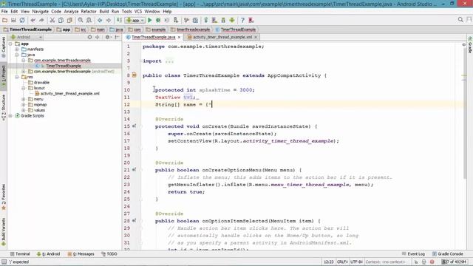Click the Search Everywhere magnifier icon
Image resolution: width=473 pixels, height=266 pixels.
point(460,20)
